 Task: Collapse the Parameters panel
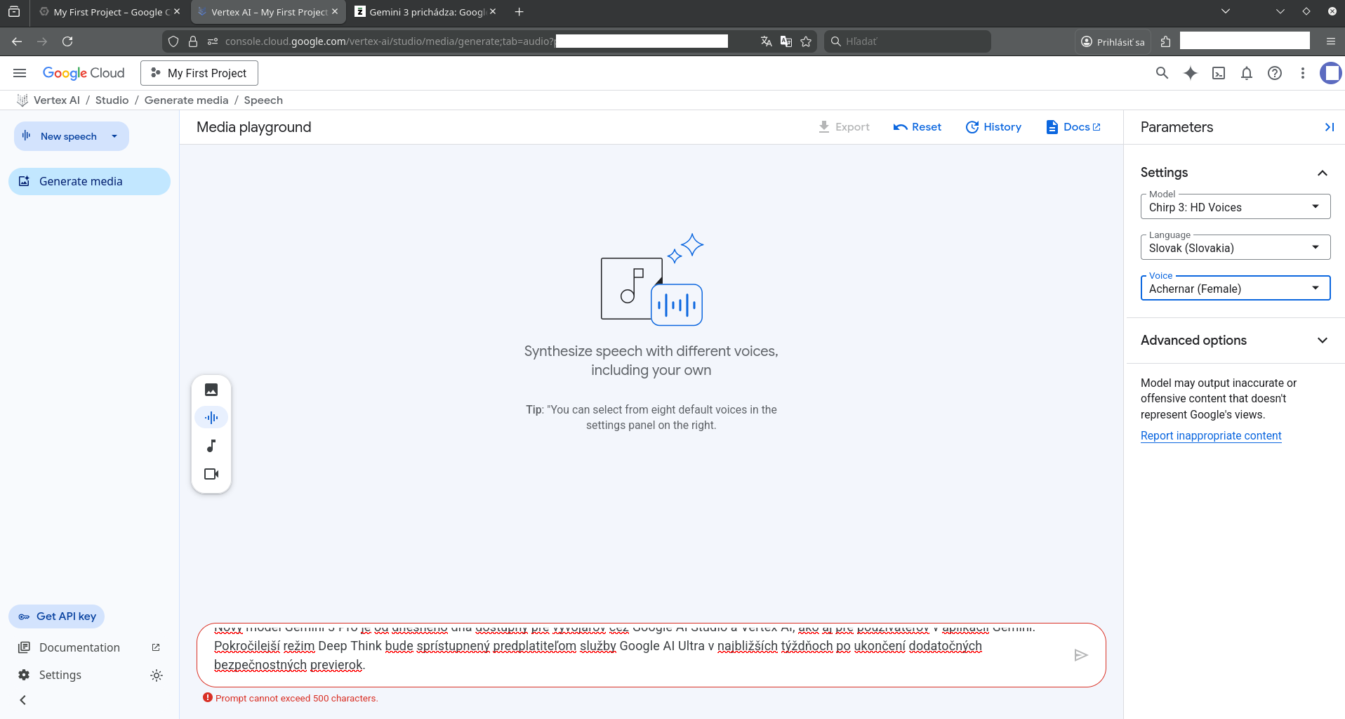point(1329,127)
